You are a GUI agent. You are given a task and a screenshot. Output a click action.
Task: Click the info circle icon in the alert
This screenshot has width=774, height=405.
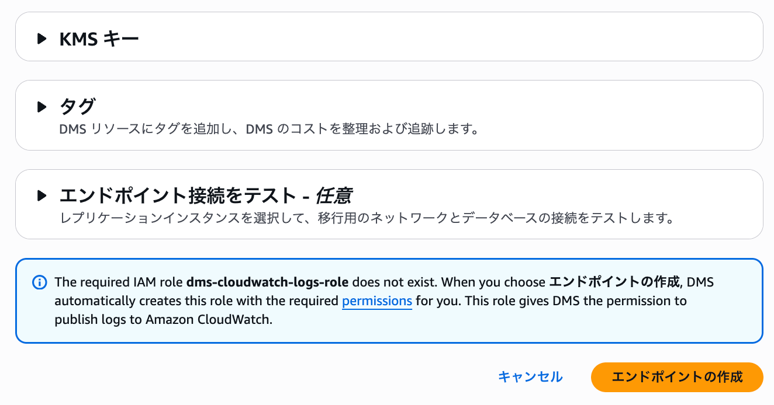point(39,282)
